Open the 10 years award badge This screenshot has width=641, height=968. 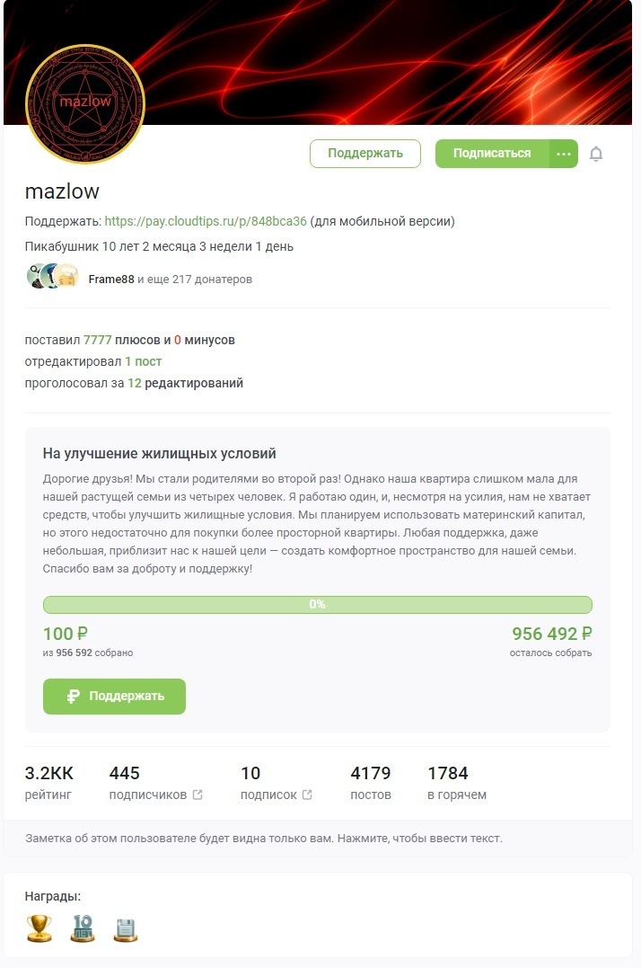coord(83,928)
